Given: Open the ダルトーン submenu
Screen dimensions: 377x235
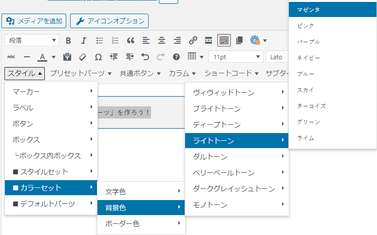Looking at the screenshot, I should 237,157.
